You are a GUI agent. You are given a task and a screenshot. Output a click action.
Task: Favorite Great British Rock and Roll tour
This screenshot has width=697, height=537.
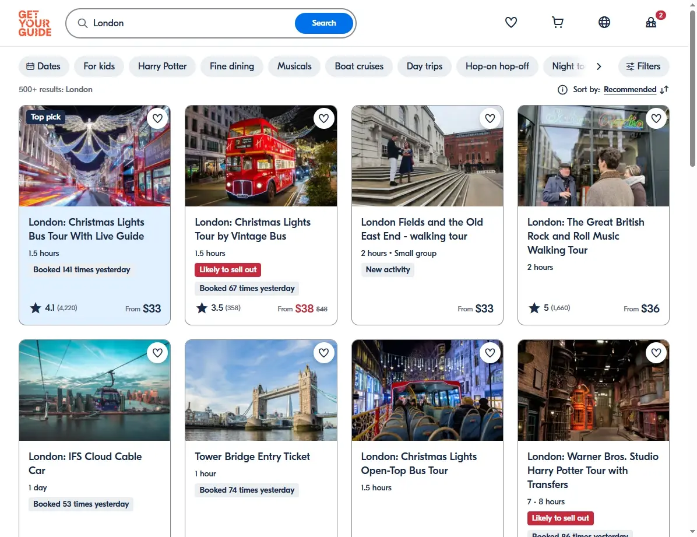tap(656, 118)
